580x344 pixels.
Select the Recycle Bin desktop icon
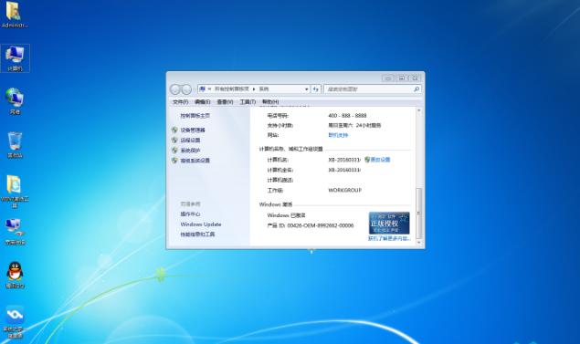pos(15,145)
